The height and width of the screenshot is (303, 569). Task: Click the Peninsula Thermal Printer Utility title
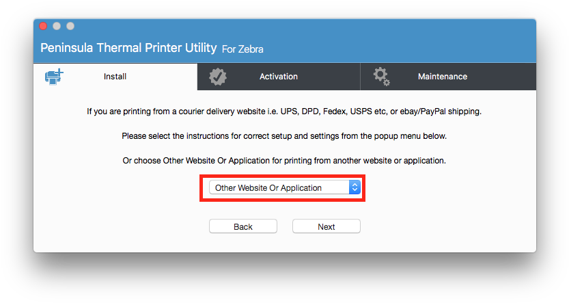(x=128, y=48)
